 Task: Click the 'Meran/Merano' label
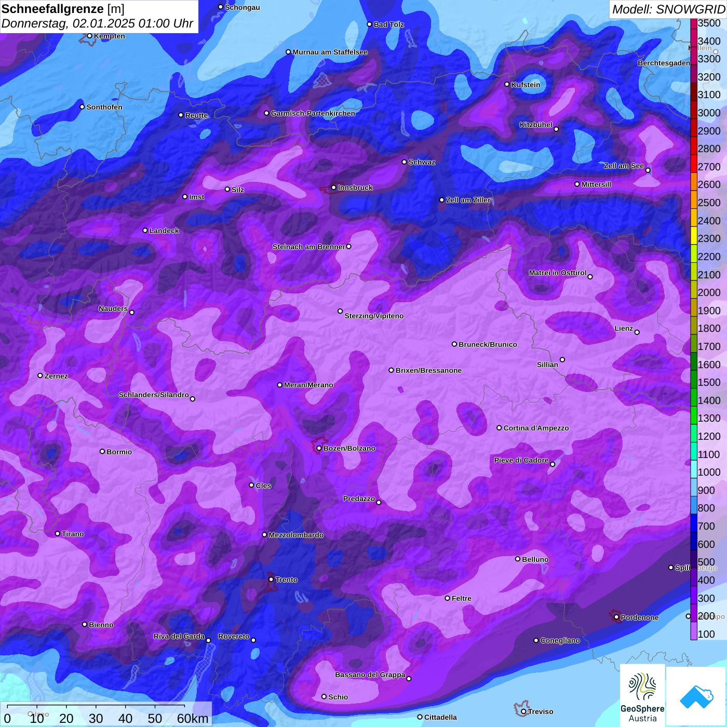(308, 385)
